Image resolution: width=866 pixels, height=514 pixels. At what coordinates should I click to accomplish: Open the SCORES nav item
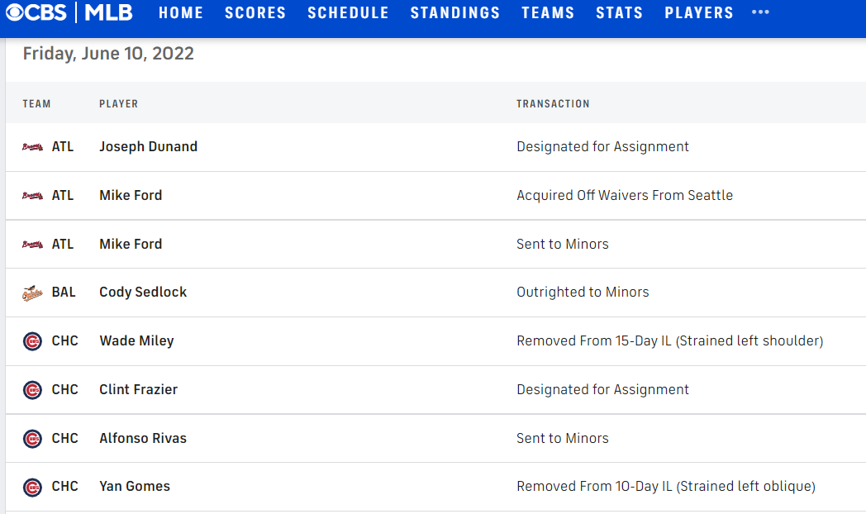tap(255, 12)
